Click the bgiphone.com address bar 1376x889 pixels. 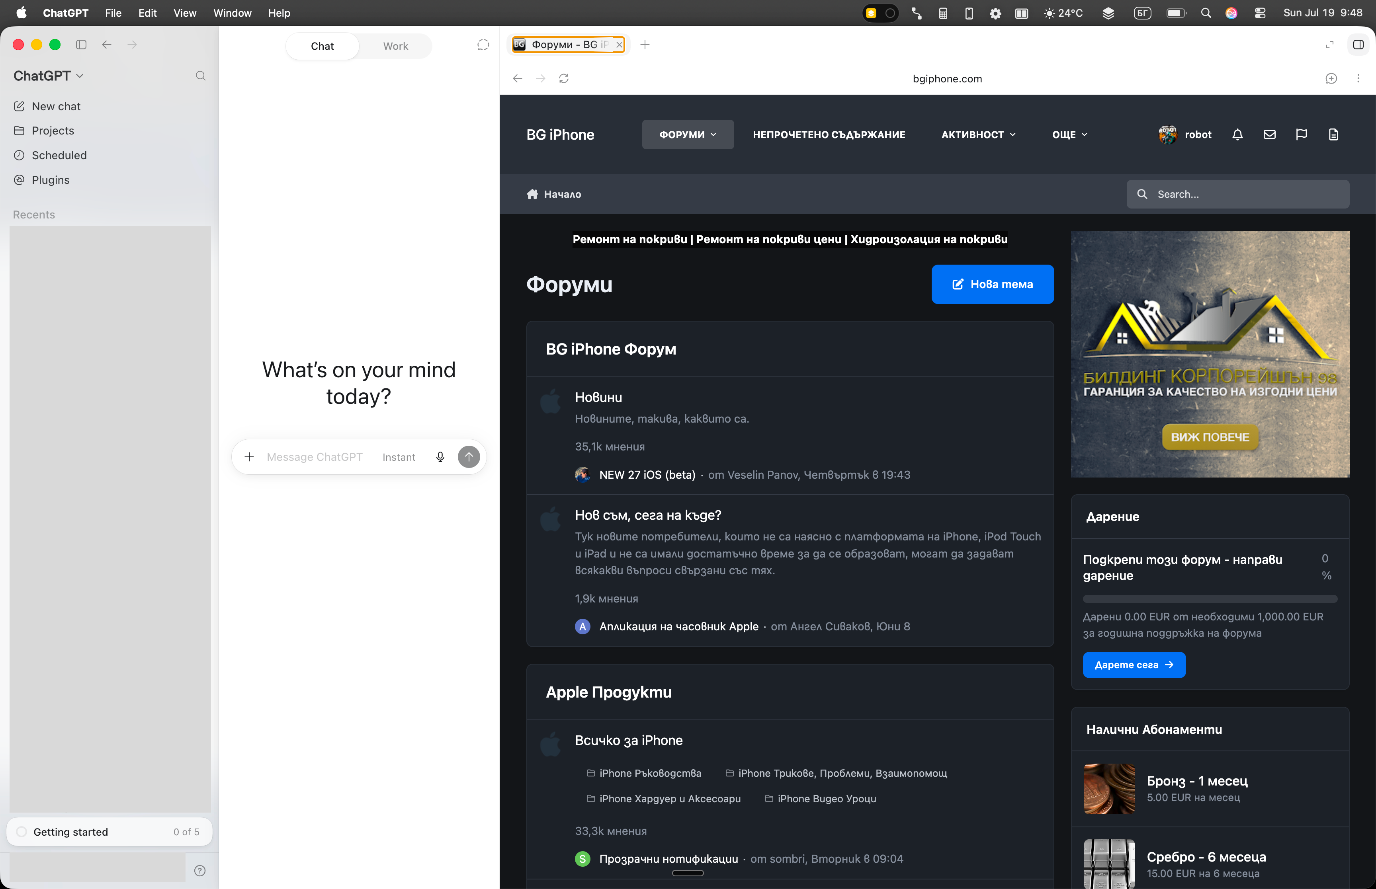947,78
